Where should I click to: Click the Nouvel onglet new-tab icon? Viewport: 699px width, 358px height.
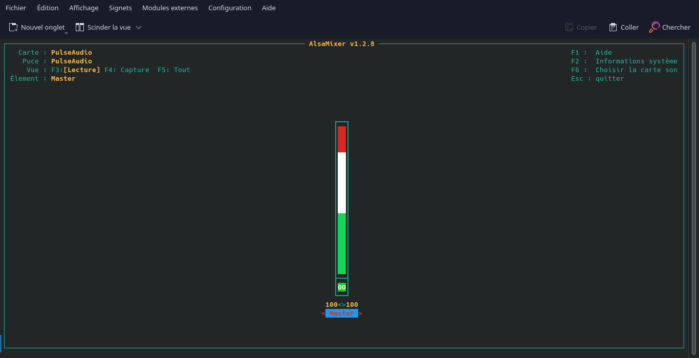(13, 27)
